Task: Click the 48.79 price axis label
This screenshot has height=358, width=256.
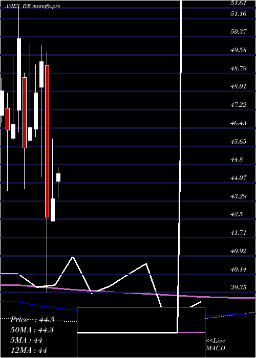Action: 239,68
